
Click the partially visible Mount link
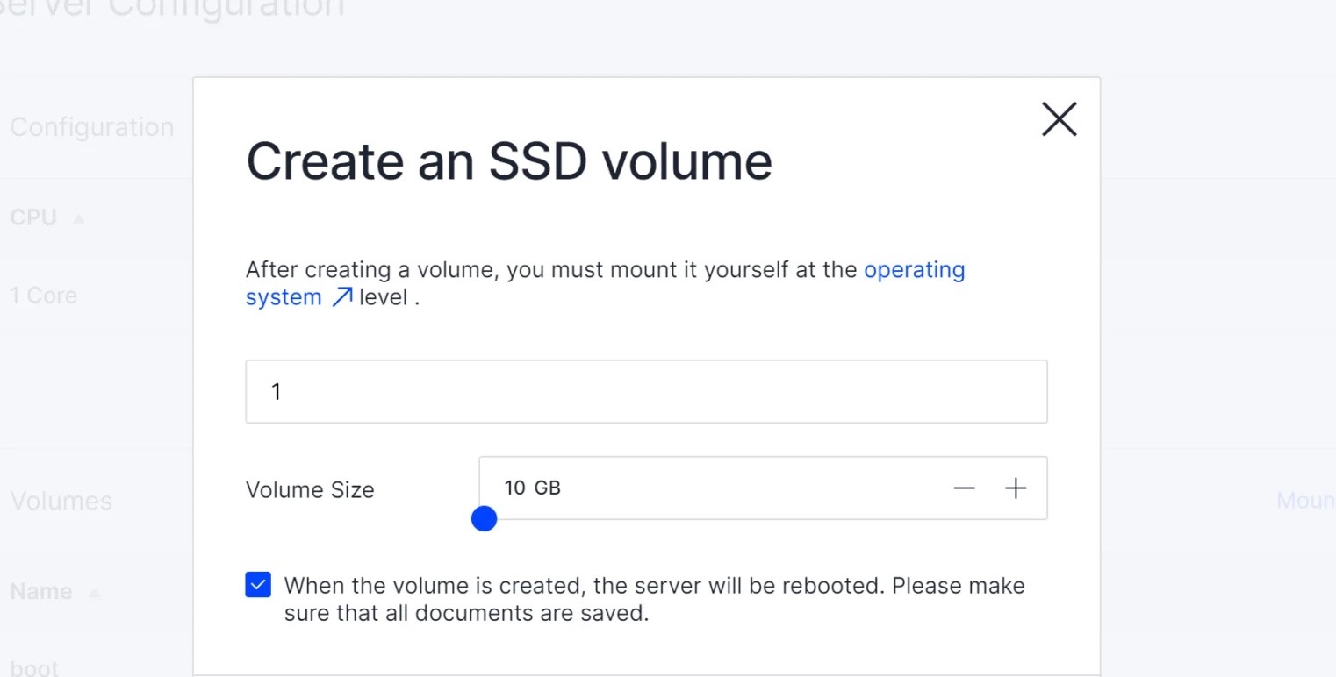click(1305, 501)
